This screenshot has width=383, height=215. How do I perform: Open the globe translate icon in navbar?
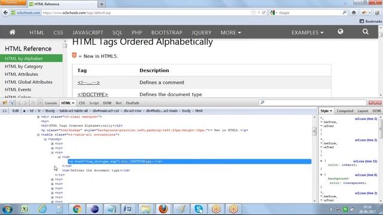[x=341, y=32]
